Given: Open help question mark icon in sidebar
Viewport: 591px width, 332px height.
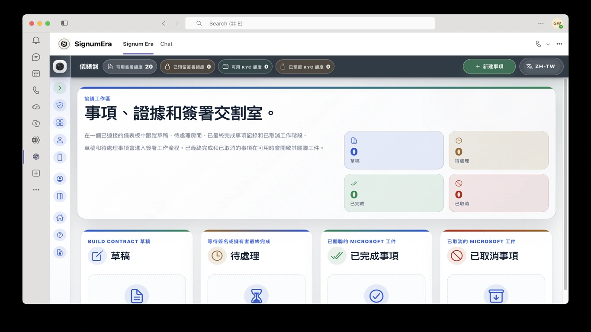Looking at the screenshot, I should pyautogui.click(x=60, y=235).
